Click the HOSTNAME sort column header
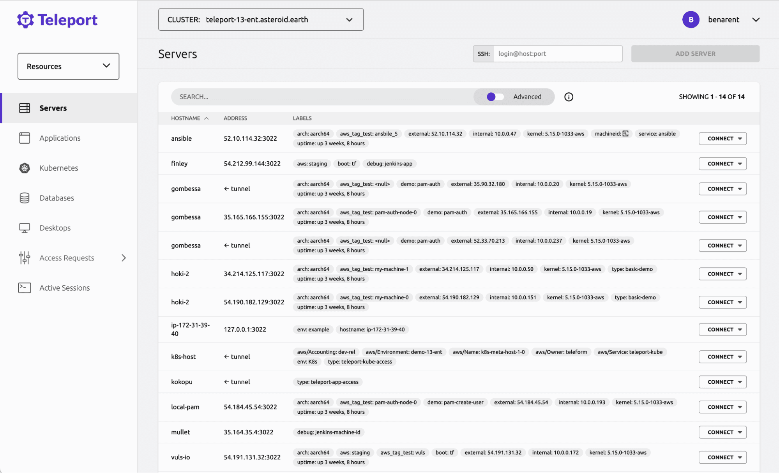779x473 pixels. 189,117
